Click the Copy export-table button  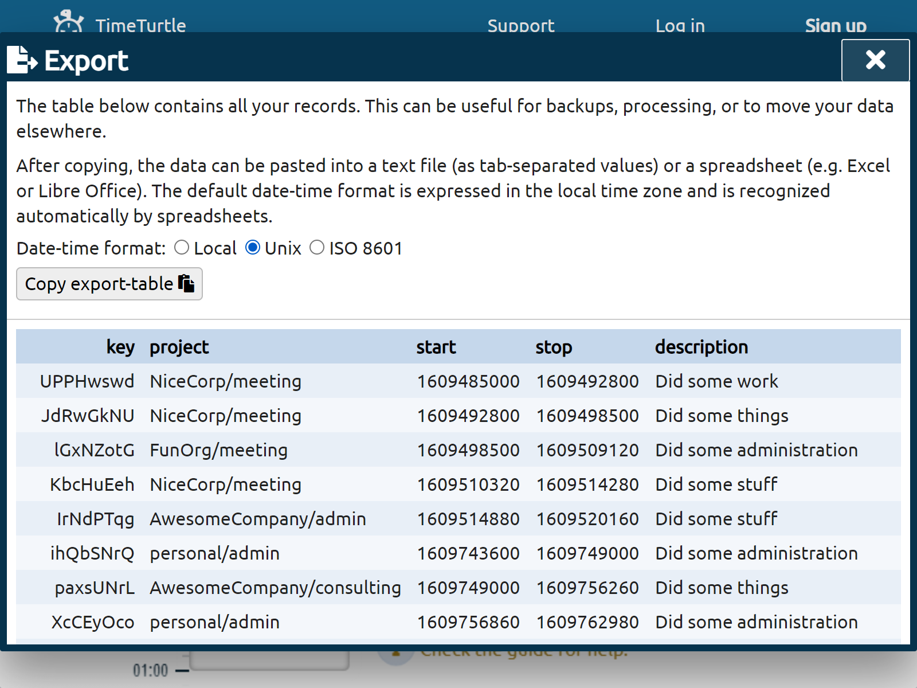[x=109, y=284]
